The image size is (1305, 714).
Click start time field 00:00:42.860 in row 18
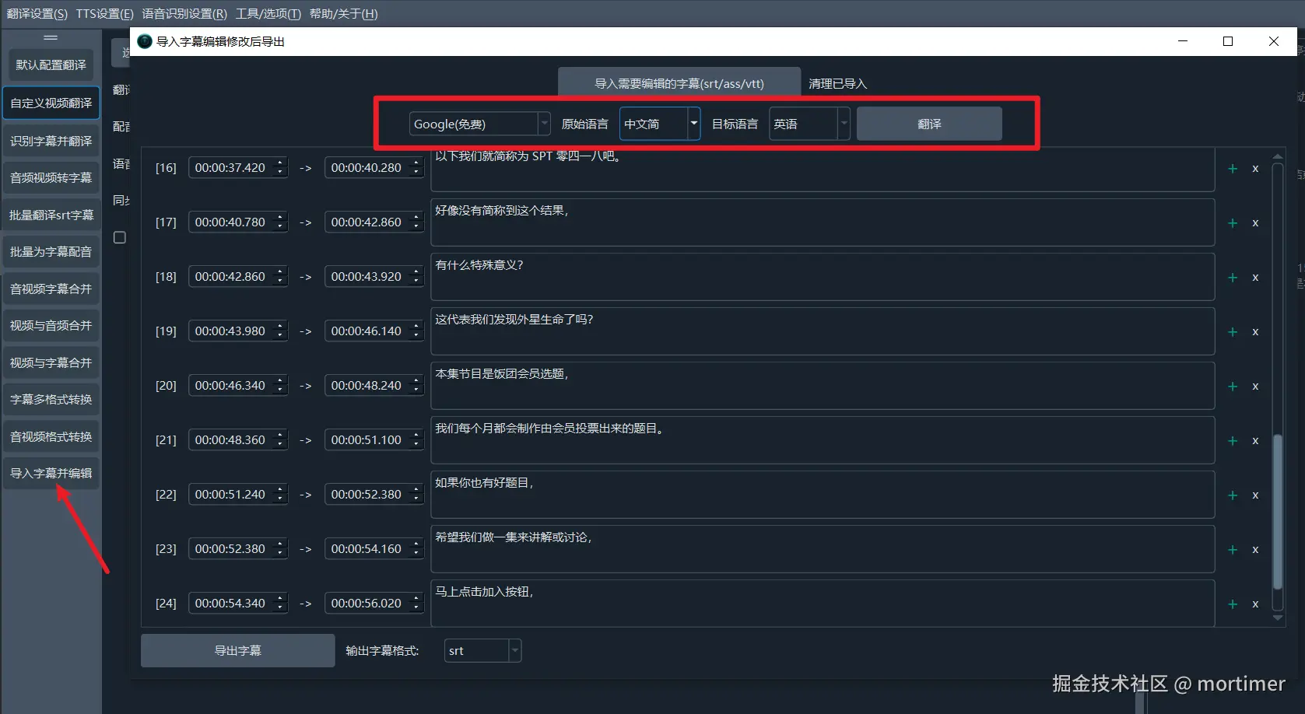click(238, 276)
